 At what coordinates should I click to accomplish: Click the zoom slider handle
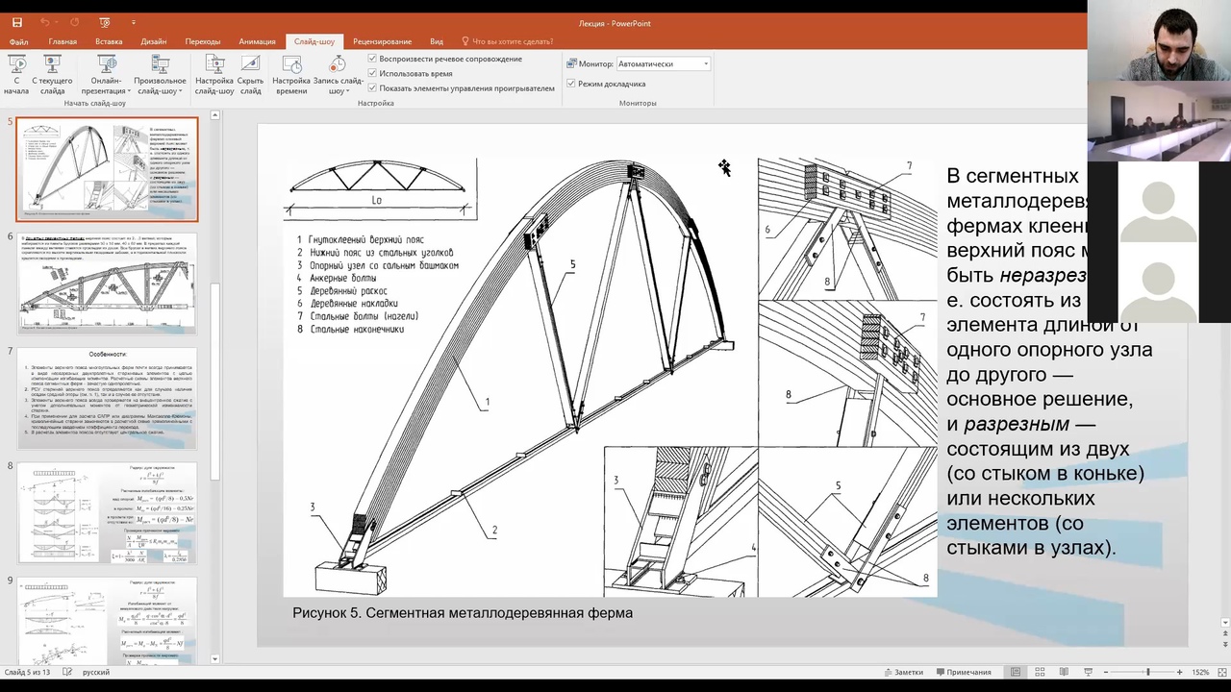pyautogui.click(x=1147, y=672)
